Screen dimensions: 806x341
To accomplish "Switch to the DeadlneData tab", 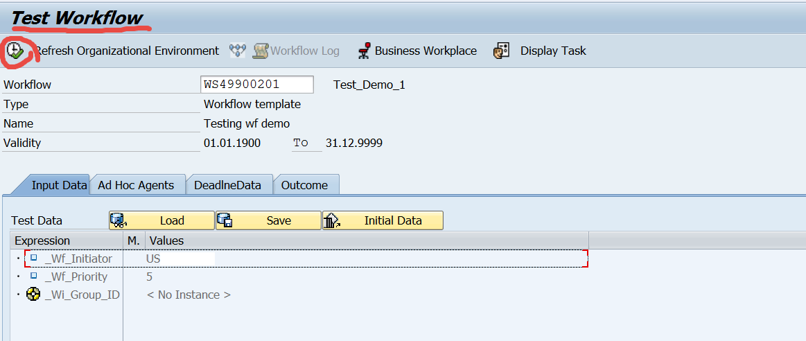I will click(227, 185).
